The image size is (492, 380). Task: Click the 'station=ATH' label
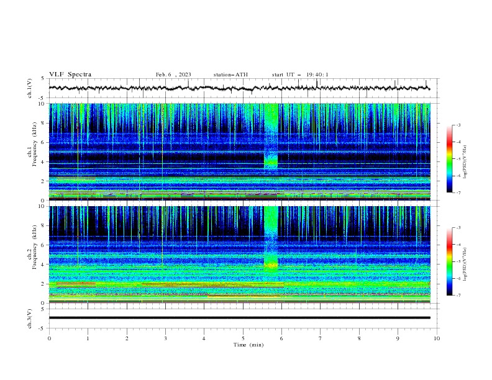click(230, 75)
